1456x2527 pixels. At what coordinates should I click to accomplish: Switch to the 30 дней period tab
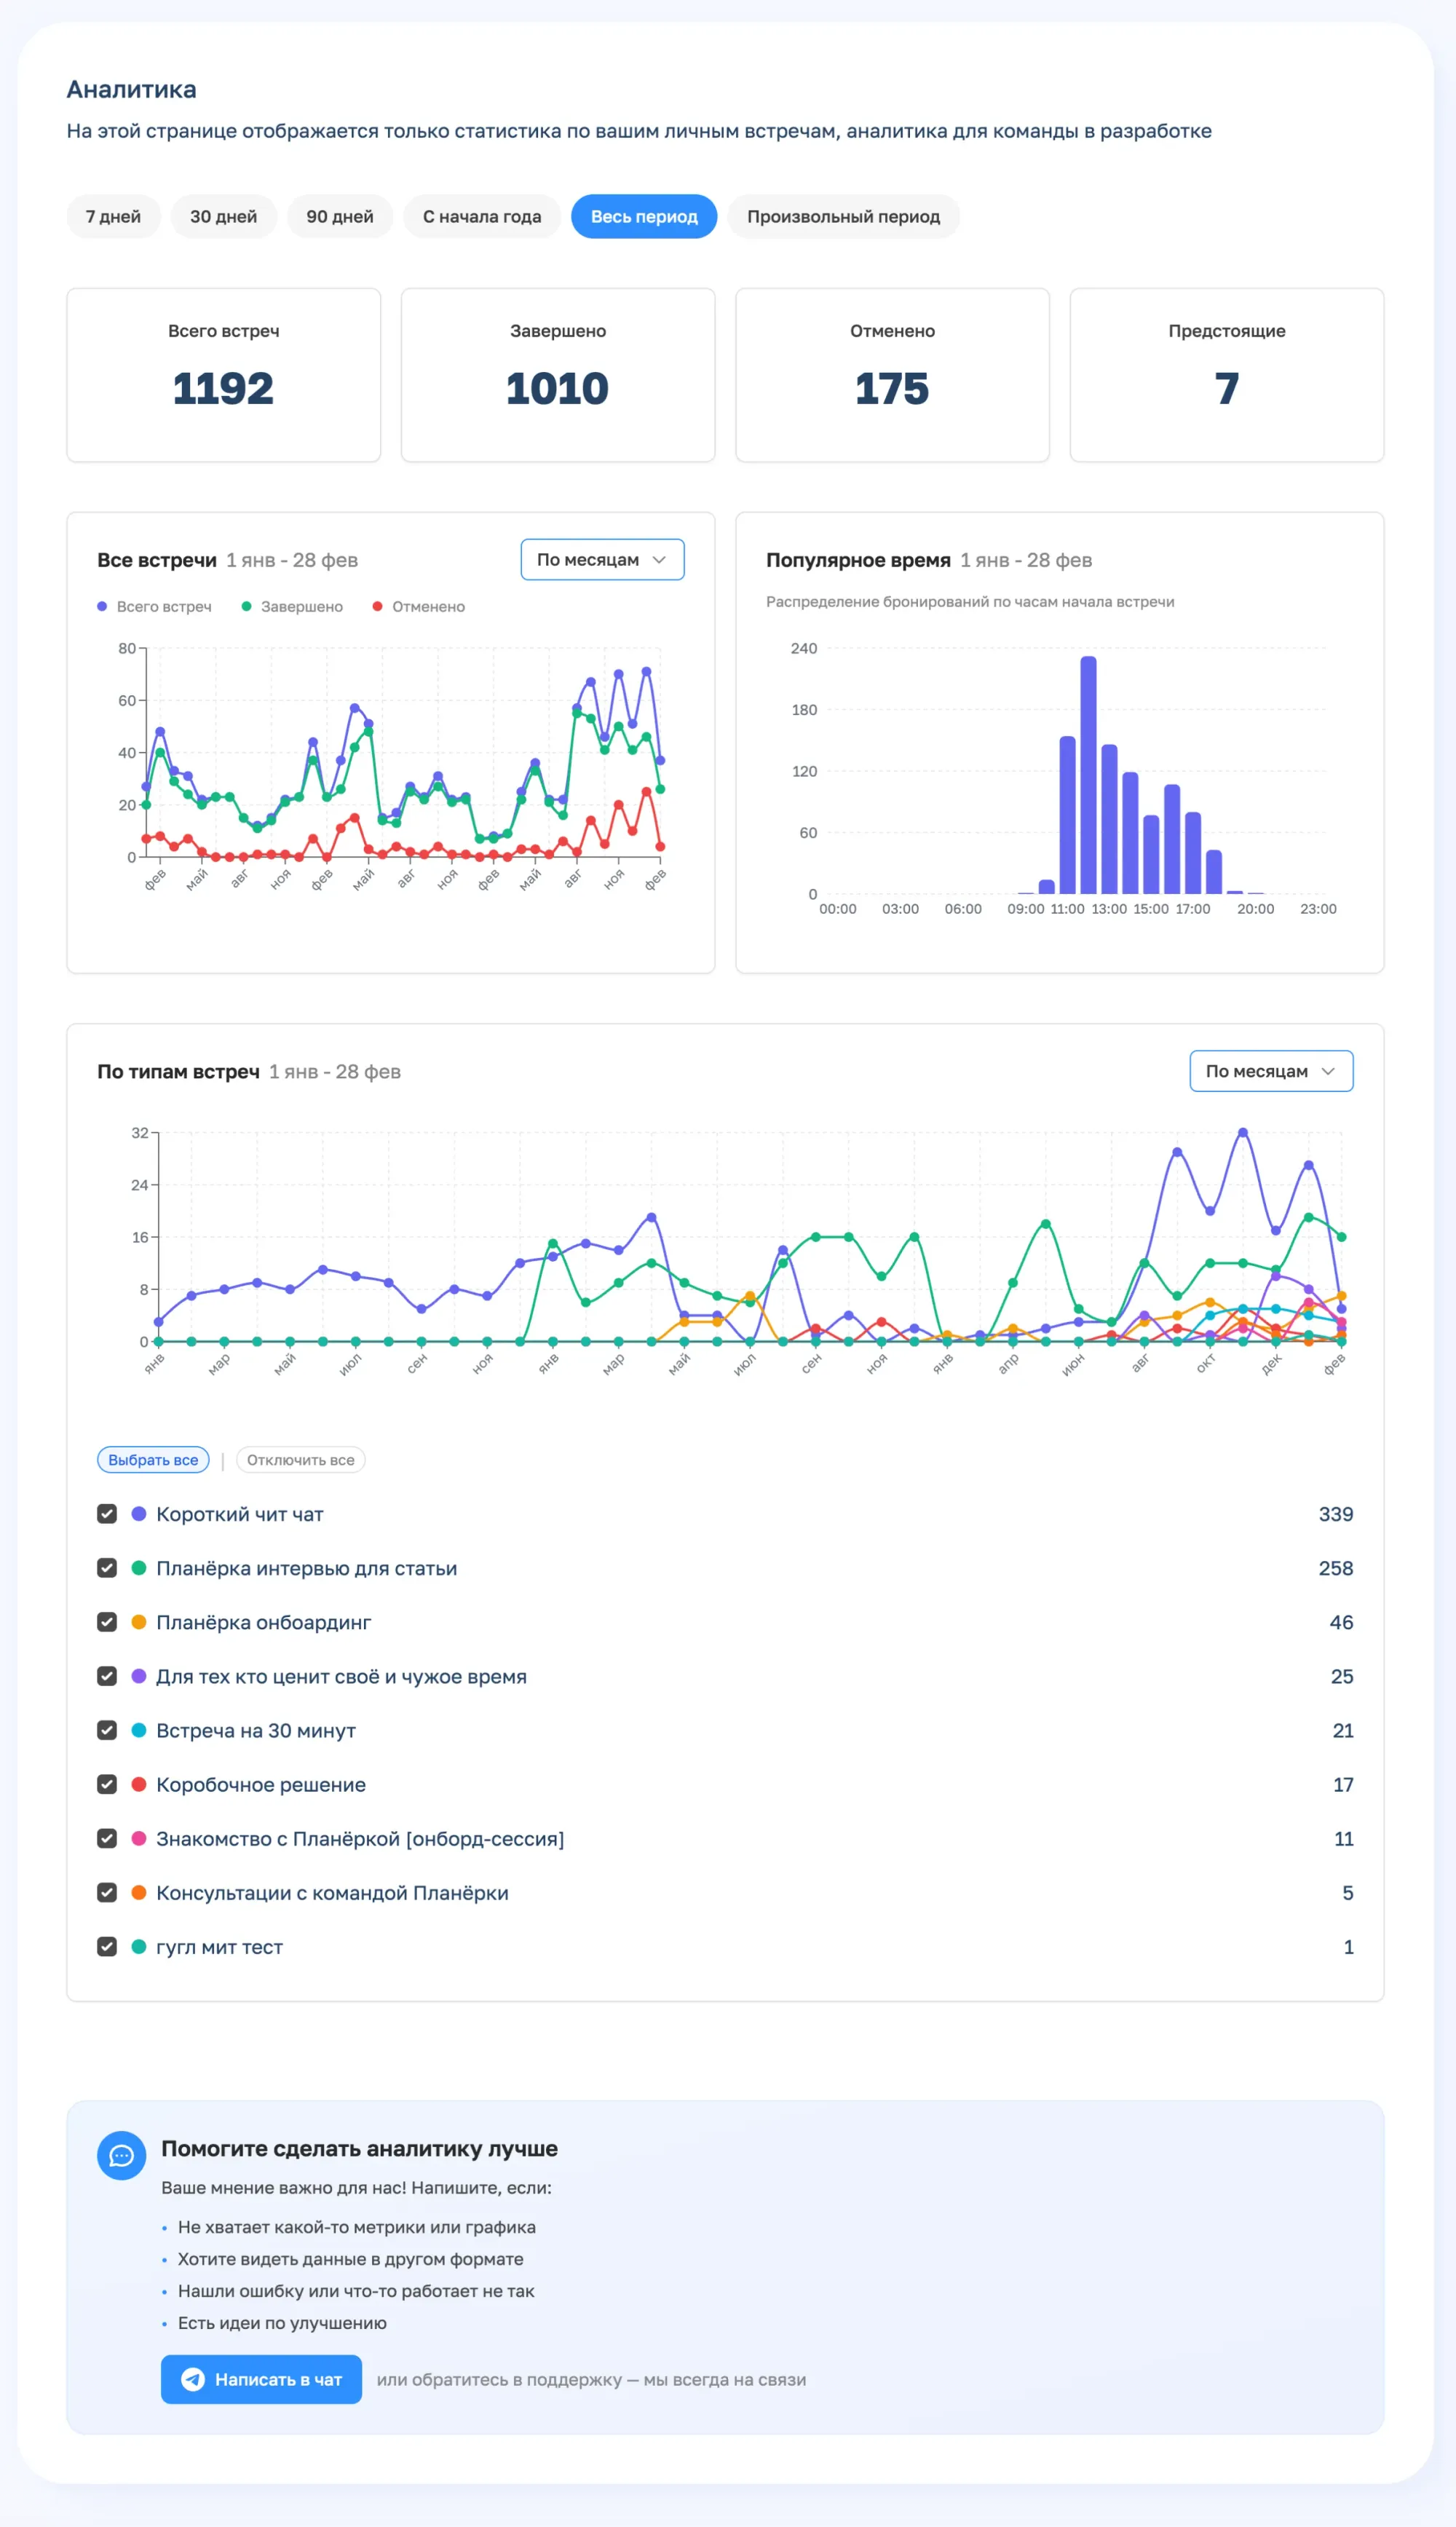[x=223, y=216]
